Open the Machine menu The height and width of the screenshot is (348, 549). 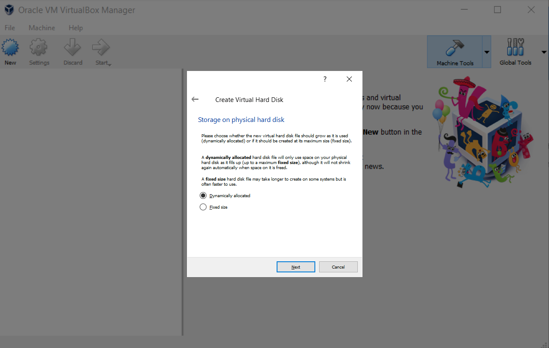pyautogui.click(x=42, y=28)
